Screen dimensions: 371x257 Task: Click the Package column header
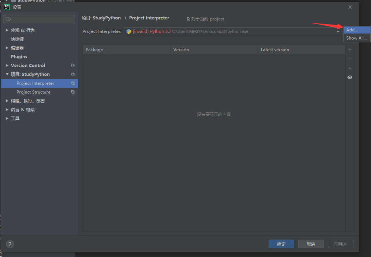[x=126, y=50]
